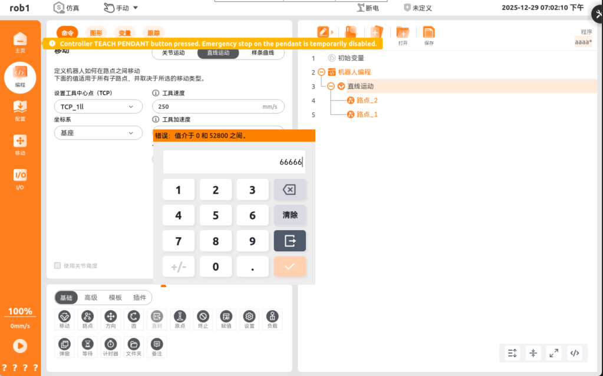Toggle the 使用关节角度 checkbox
The image size is (603, 376).
(58, 265)
